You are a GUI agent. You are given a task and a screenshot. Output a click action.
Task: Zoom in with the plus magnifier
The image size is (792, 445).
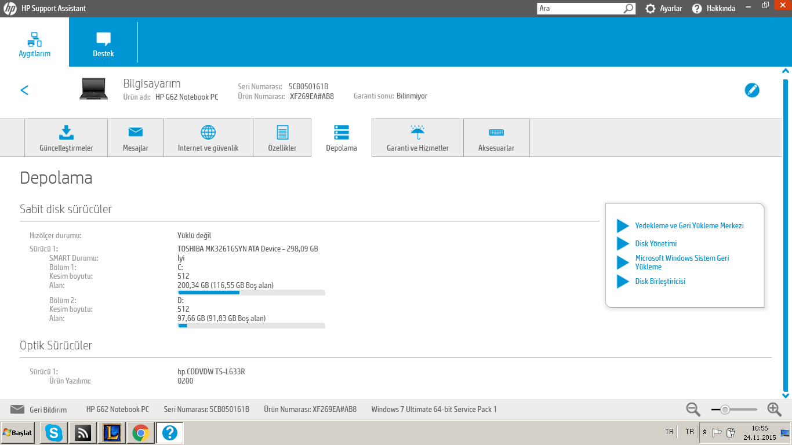(x=775, y=409)
